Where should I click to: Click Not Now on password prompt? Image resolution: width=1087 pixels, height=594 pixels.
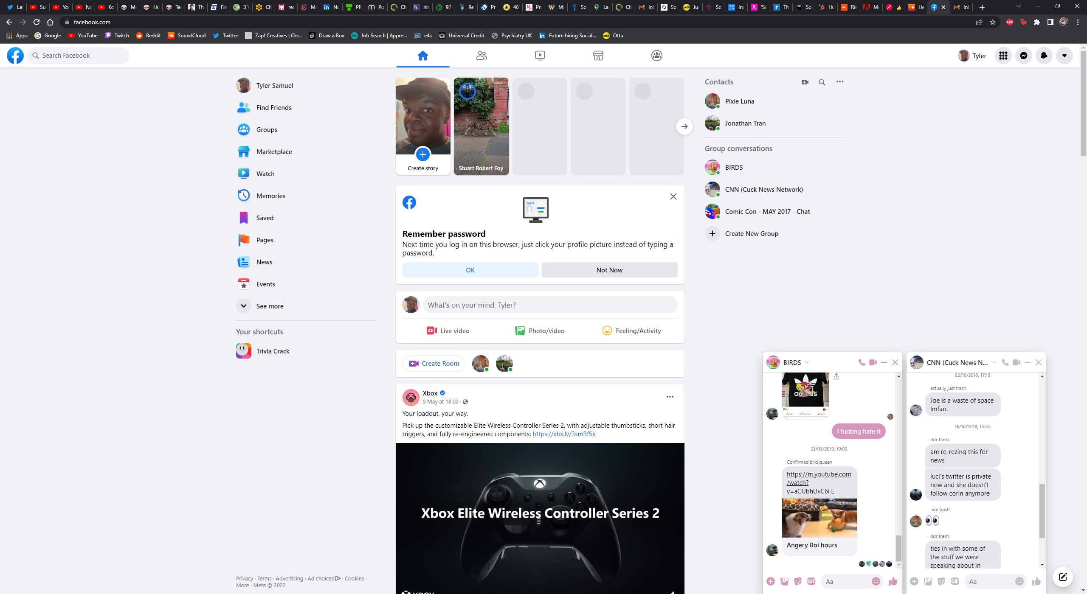coord(609,270)
